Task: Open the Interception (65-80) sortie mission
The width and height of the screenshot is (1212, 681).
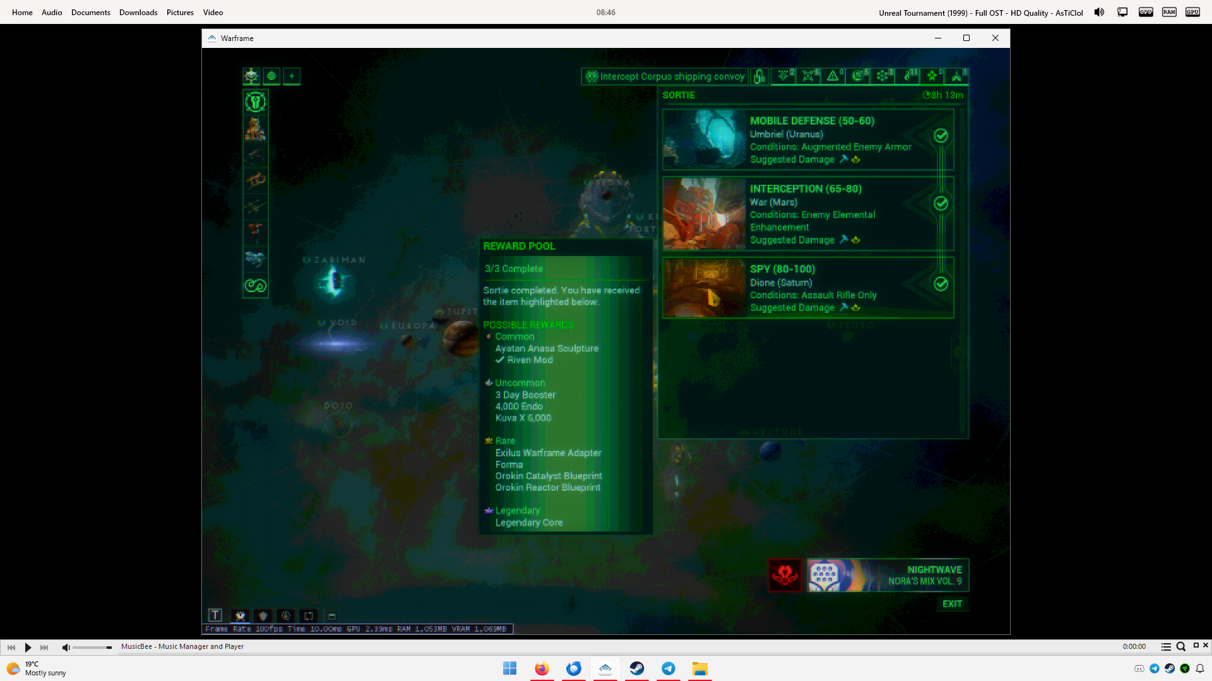Action: click(808, 214)
